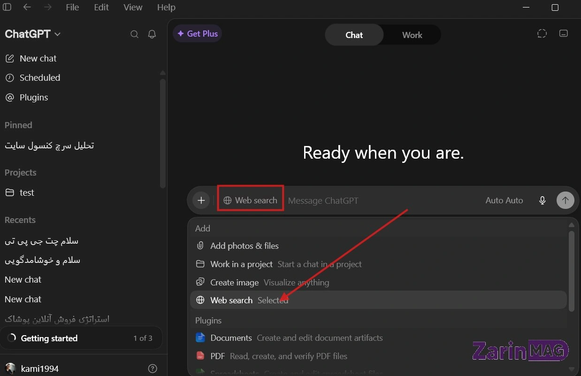The width and height of the screenshot is (581, 376).
Task: Open the temporary chat dashed circle icon
Action: tap(542, 34)
